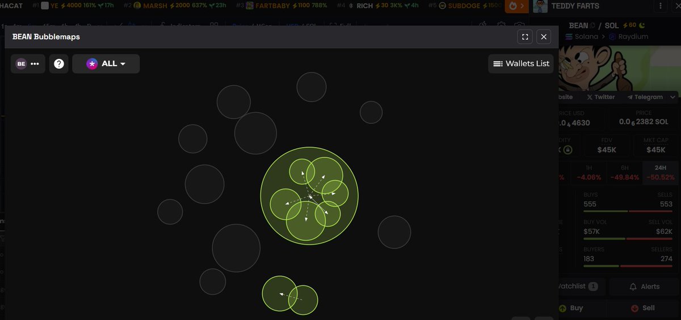The width and height of the screenshot is (681, 320).
Task: Click the BUYS count 555
Action: [x=590, y=204]
